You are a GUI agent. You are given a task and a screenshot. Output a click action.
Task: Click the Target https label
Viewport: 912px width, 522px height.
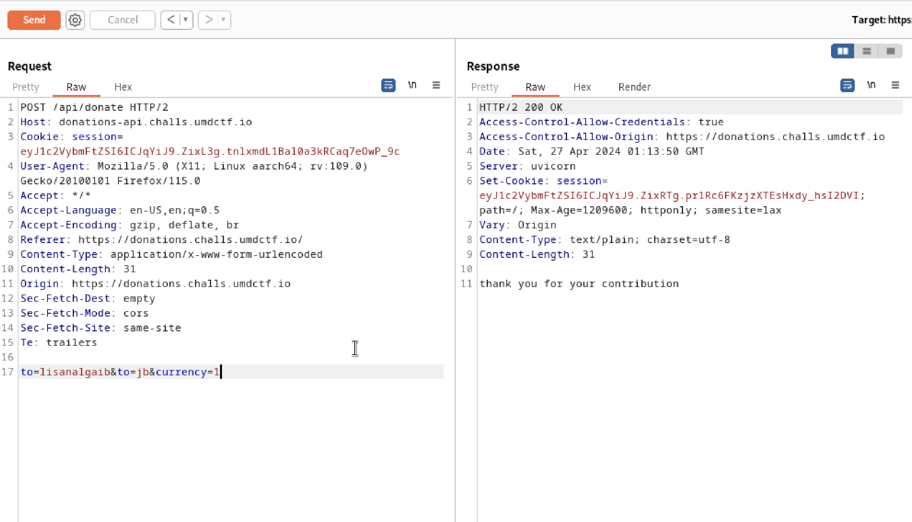coord(882,20)
